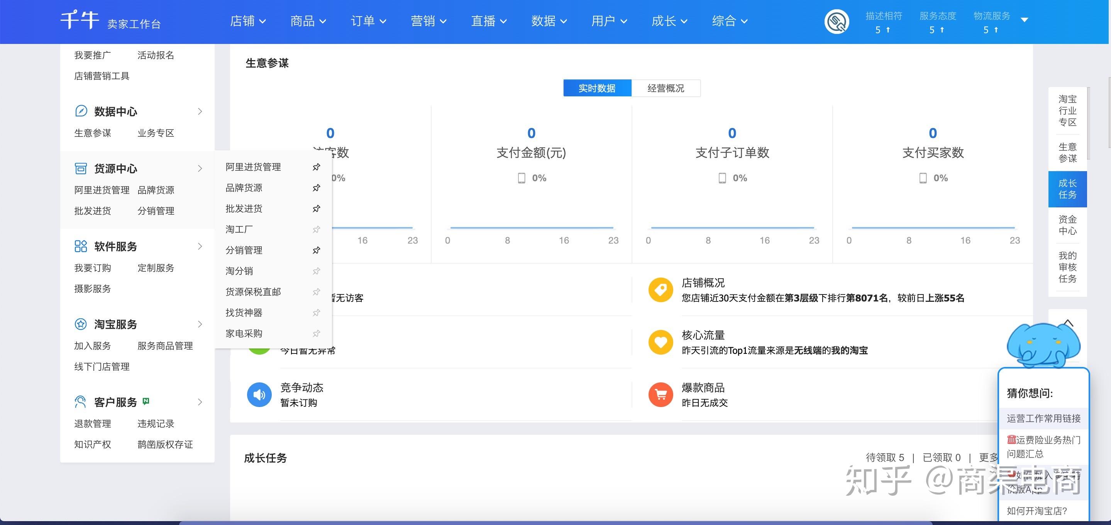Click the phone icon under 支付子订单数

[x=722, y=178]
